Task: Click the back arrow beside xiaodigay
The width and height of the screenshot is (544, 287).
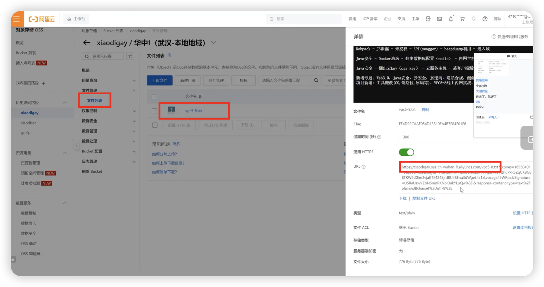Action: [x=86, y=43]
